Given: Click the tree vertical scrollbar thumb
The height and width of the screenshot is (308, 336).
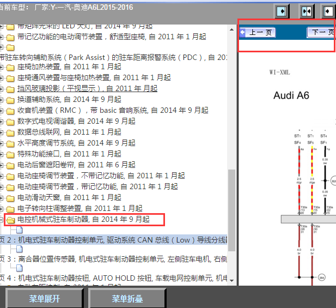Looking at the screenshot, I should (x=231, y=210).
